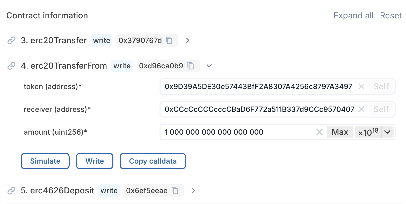Clear the token address field
406x204 pixels.
pos(361,86)
